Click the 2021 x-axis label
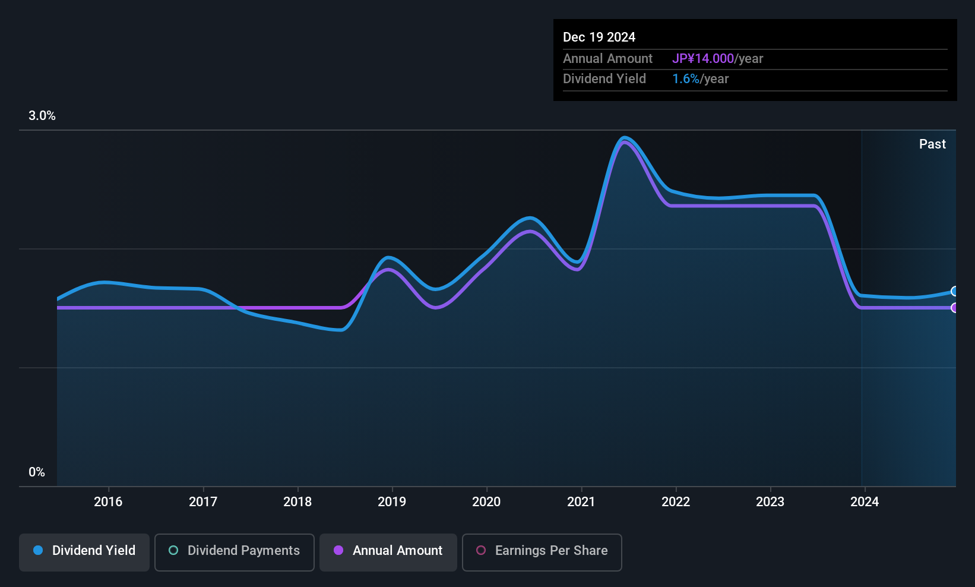 [x=581, y=501]
